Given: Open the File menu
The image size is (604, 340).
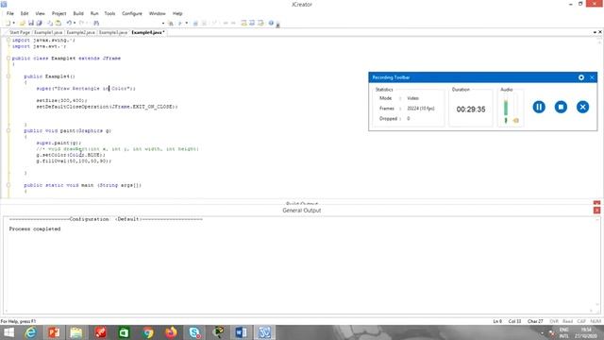Looking at the screenshot, I should click(10, 13).
